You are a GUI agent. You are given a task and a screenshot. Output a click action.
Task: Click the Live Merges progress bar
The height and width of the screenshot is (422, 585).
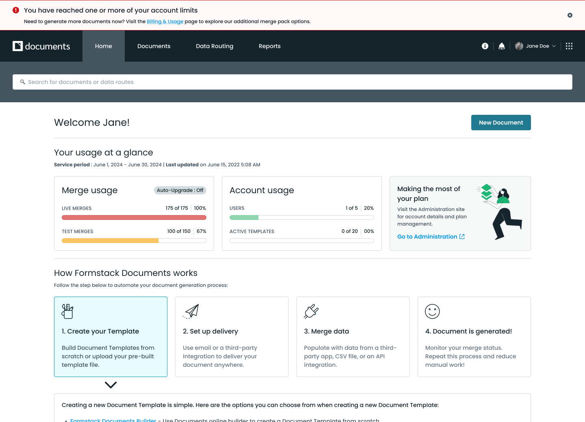point(134,217)
